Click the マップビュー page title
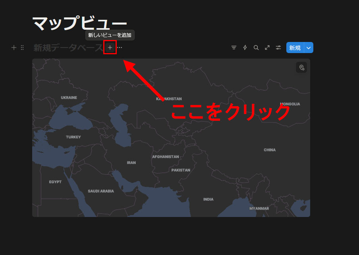359x255 pixels. coord(79,24)
